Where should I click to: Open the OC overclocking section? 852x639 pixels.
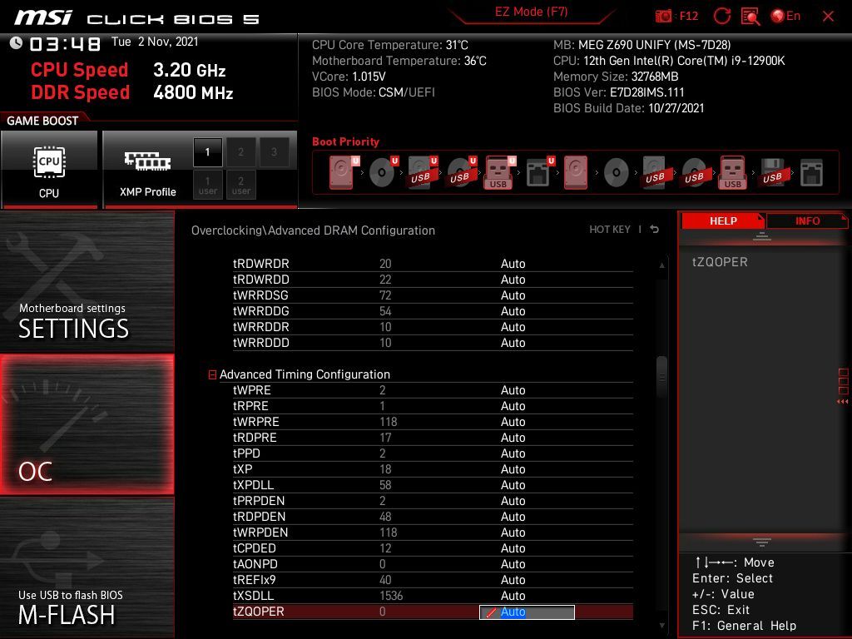pyautogui.click(x=87, y=424)
